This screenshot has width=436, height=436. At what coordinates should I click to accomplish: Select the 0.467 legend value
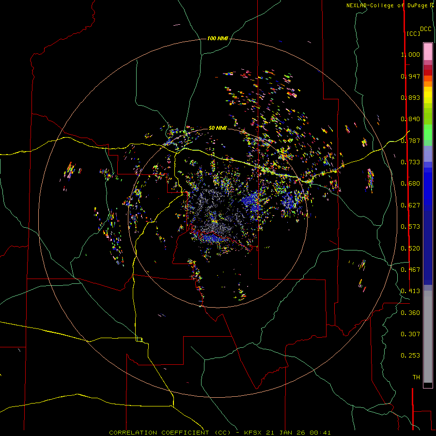pyautogui.click(x=410, y=270)
